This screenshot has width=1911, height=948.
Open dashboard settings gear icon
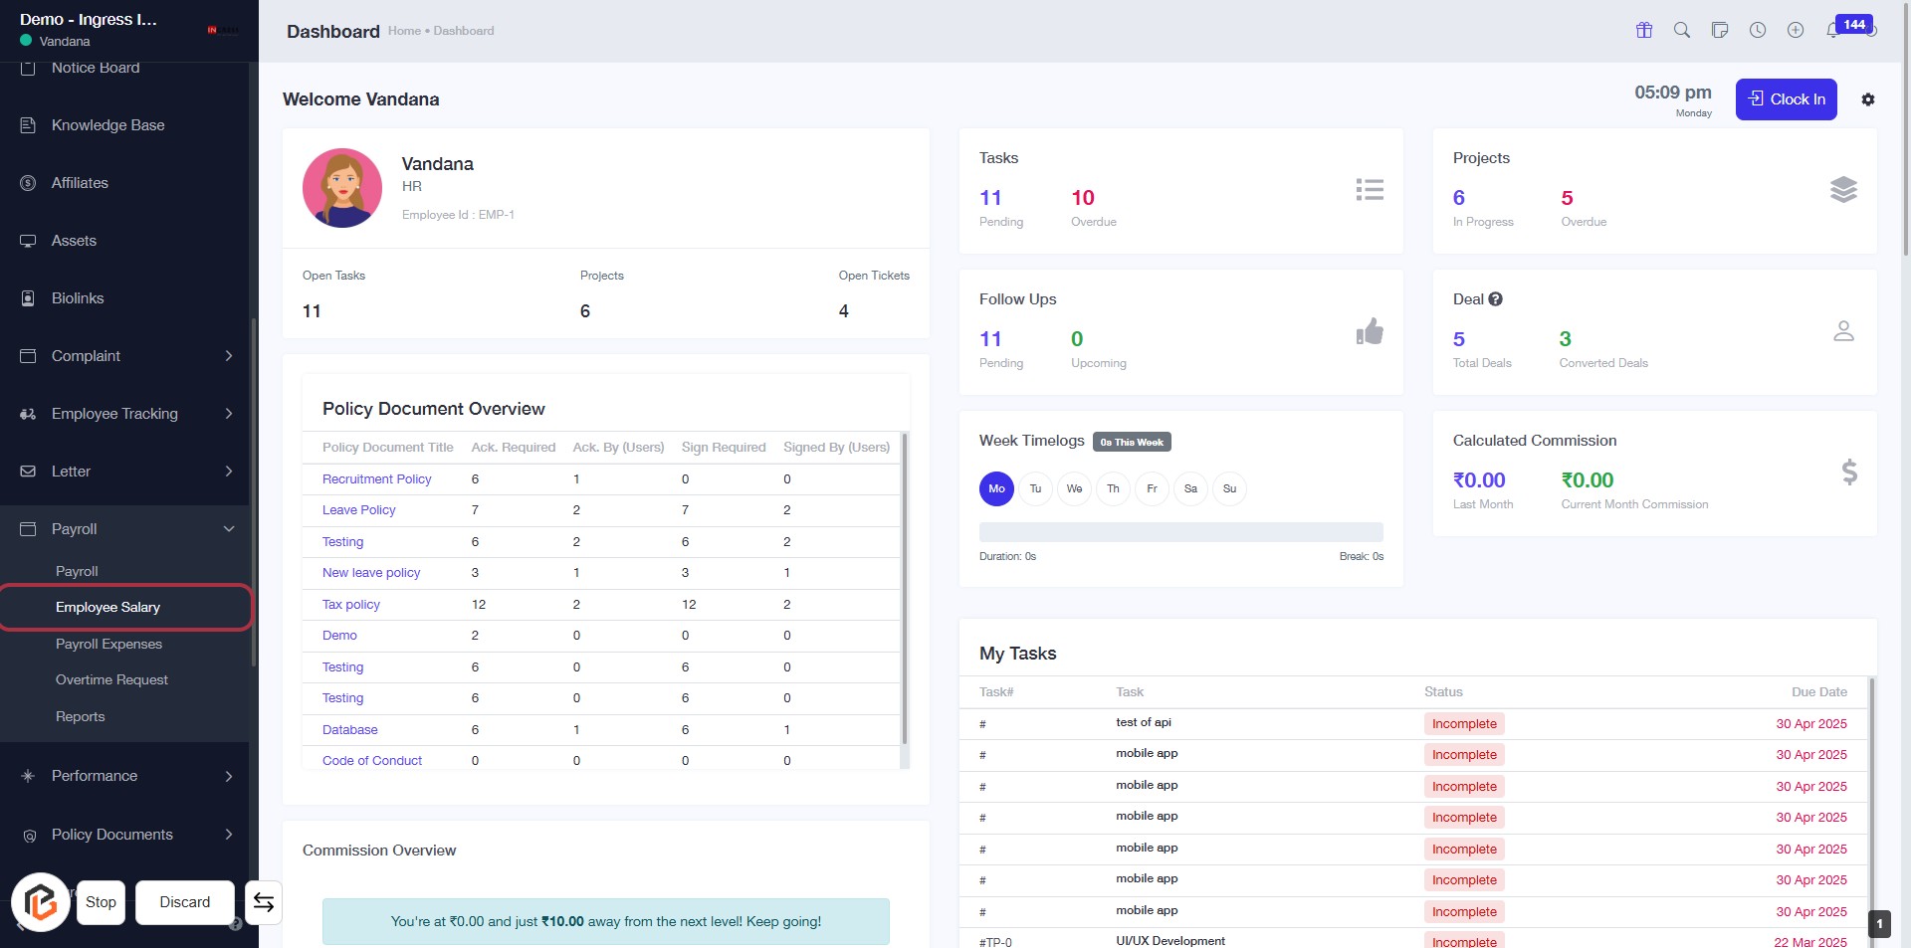tap(1868, 99)
